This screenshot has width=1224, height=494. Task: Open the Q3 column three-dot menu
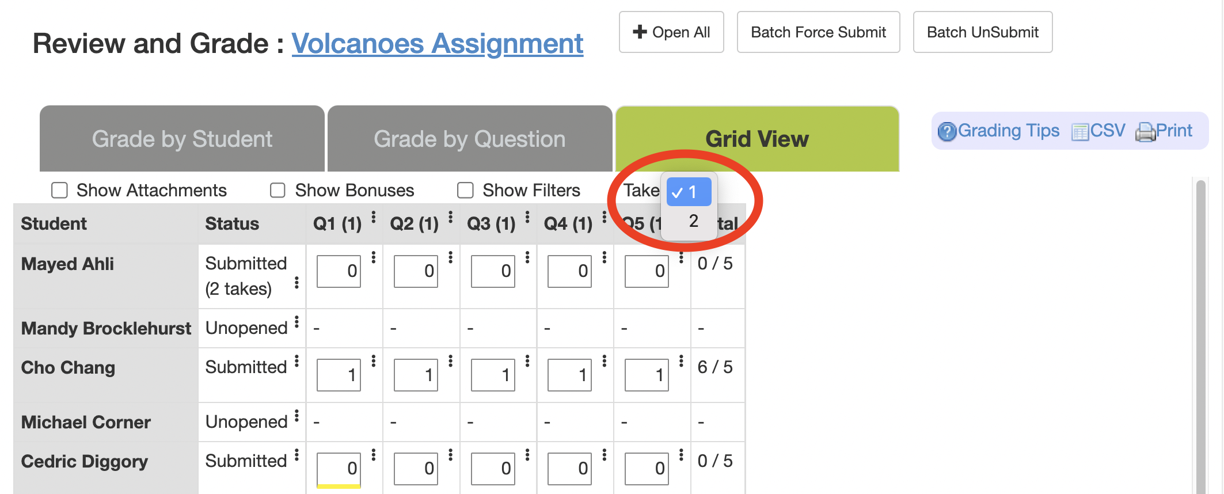[x=527, y=217]
